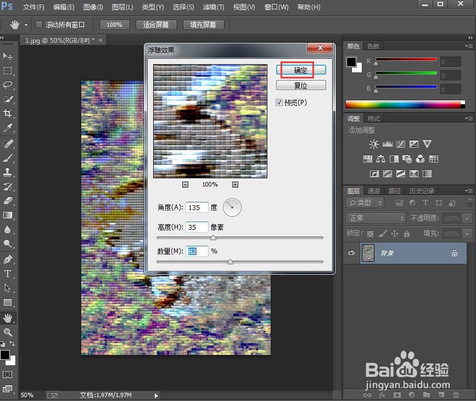The image size is (476, 401).
Task: Open the 类型 layer filter dropdown
Action: click(365, 202)
